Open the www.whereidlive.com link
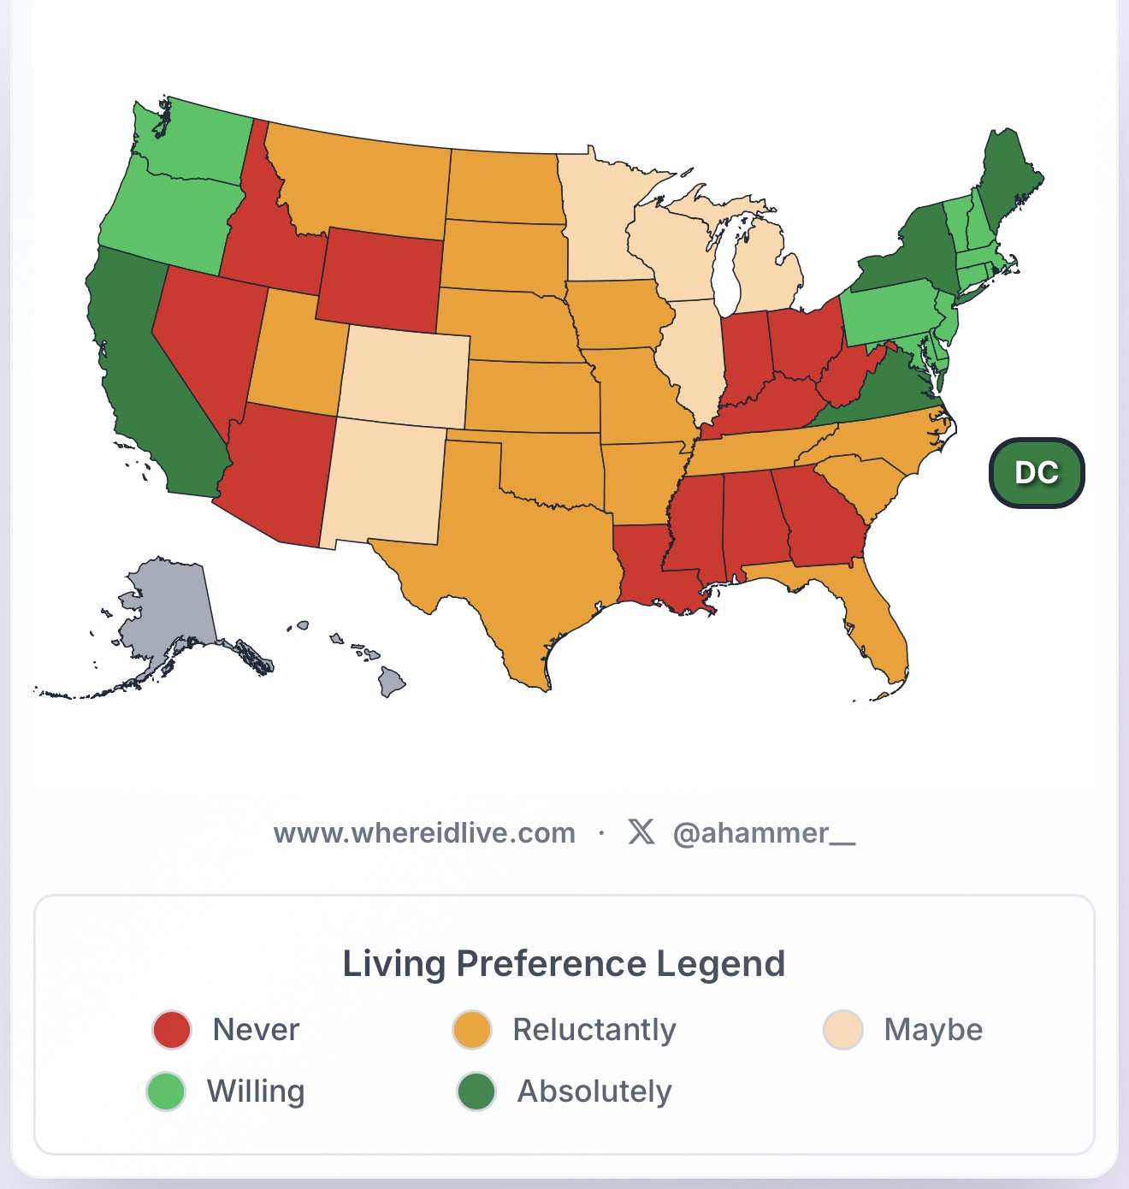 click(424, 832)
